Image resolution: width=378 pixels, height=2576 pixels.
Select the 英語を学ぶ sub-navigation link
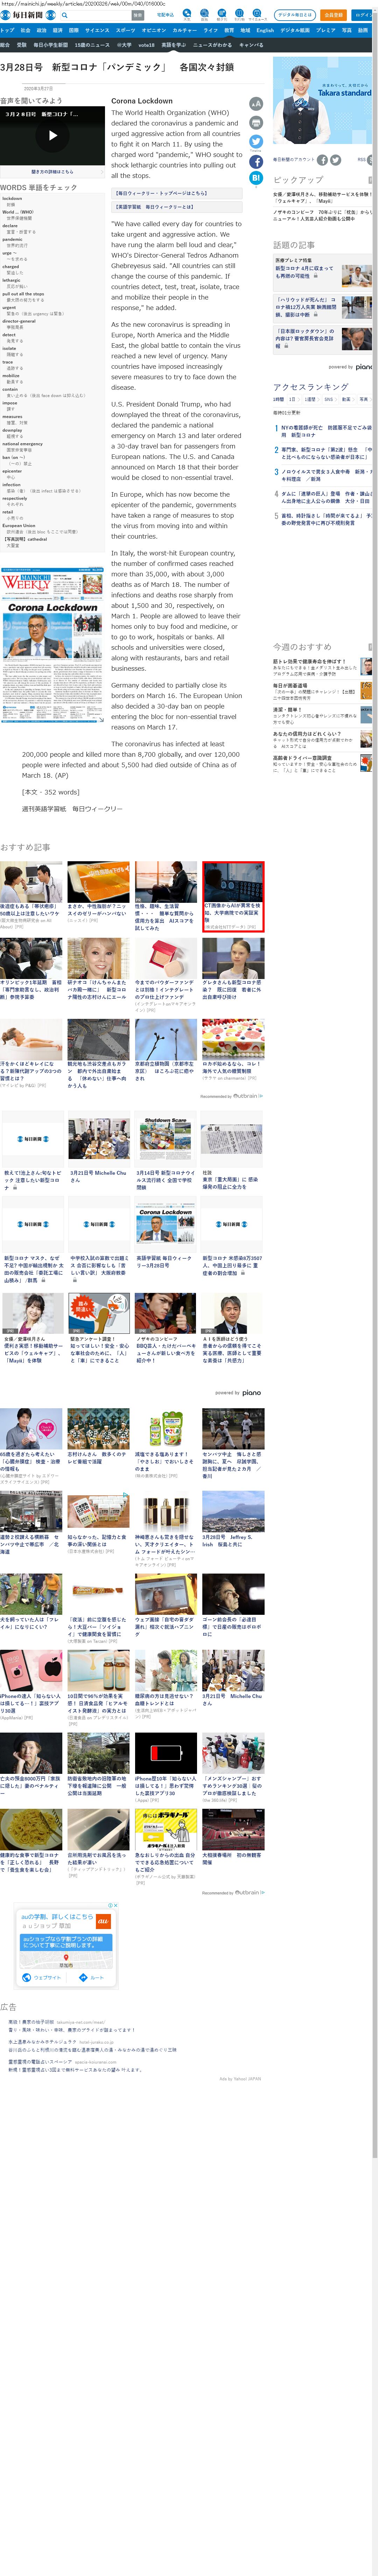(174, 45)
